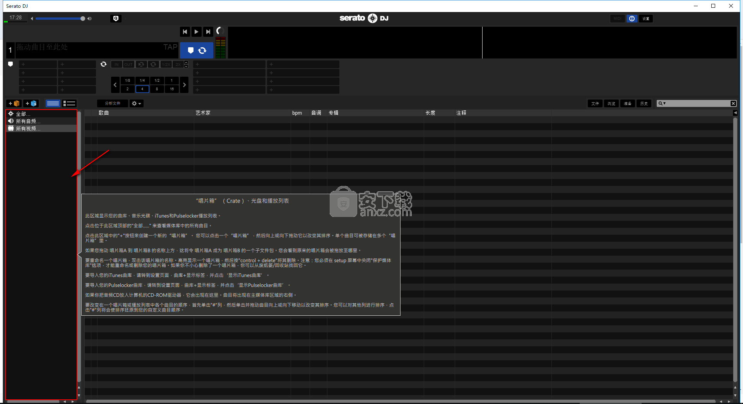Click first cue point slot plus
743x404 pixels.
pos(23,64)
